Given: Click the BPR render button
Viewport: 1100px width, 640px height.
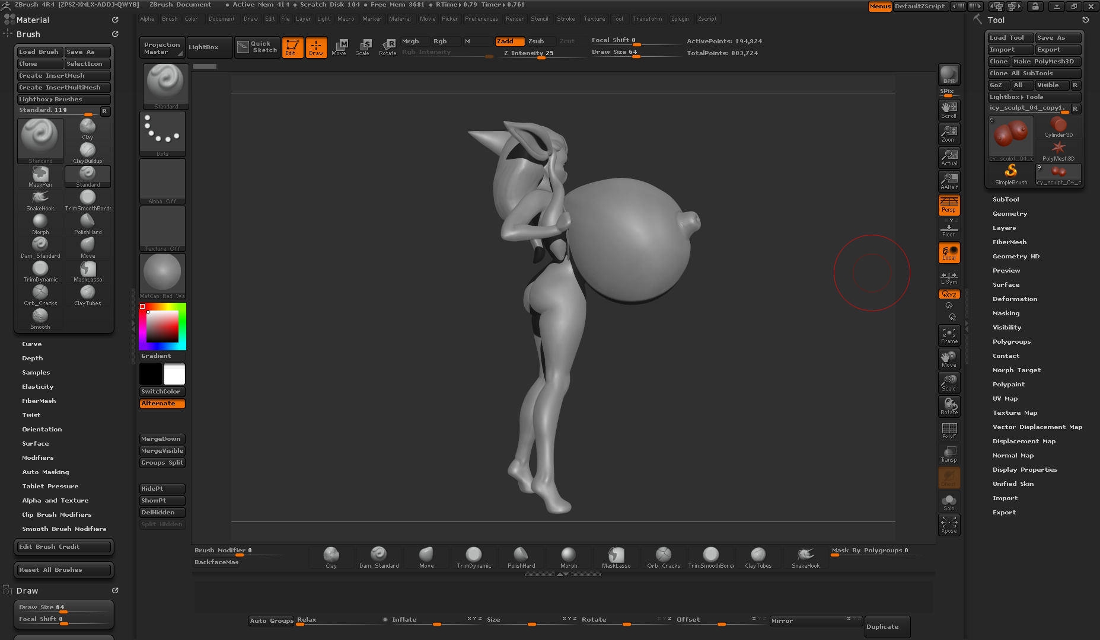Looking at the screenshot, I should (949, 75).
